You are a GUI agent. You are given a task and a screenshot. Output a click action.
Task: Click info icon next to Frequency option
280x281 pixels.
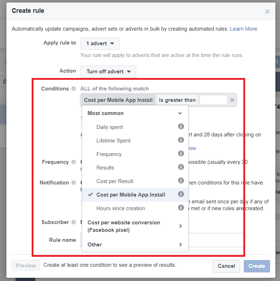point(181,153)
